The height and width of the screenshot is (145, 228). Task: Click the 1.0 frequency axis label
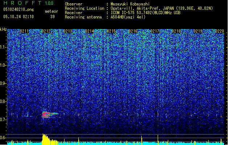3,65
